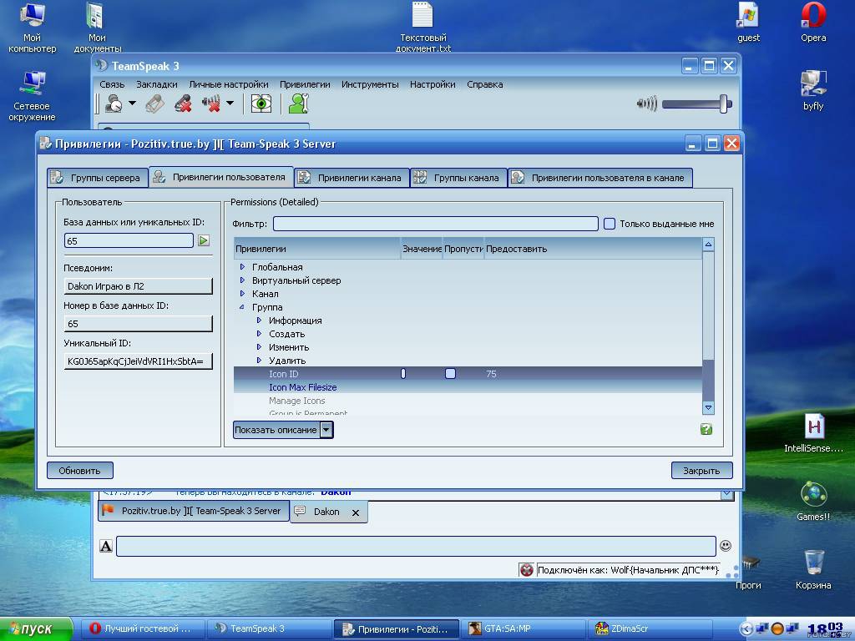
Task: Enable the 'Только выданные мне' checkbox
Action: [x=610, y=224]
